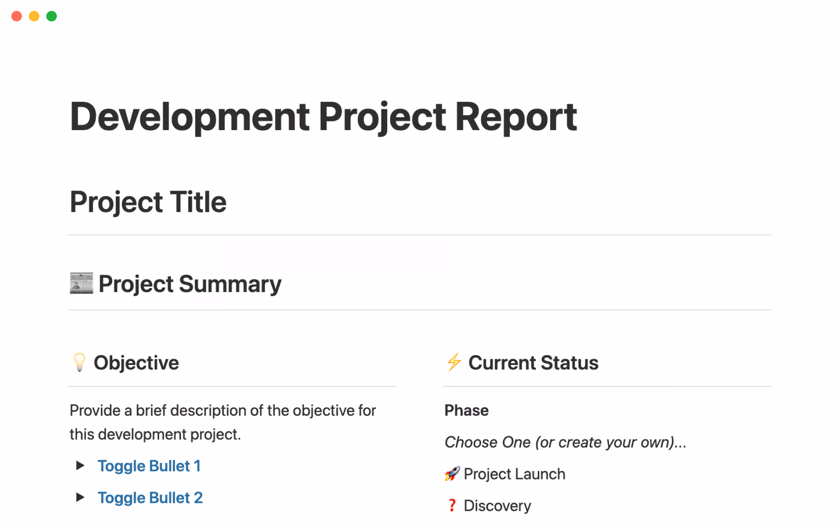Click the Current Status heading text

pyautogui.click(x=533, y=363)
